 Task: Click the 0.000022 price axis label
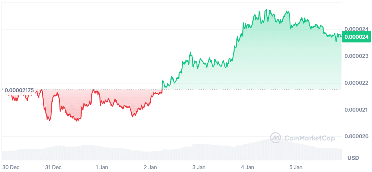tap(355, 83)
